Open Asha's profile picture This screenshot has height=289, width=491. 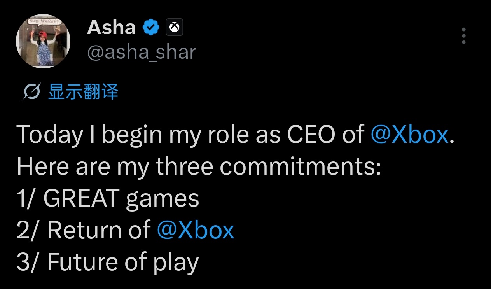(43, 41)
